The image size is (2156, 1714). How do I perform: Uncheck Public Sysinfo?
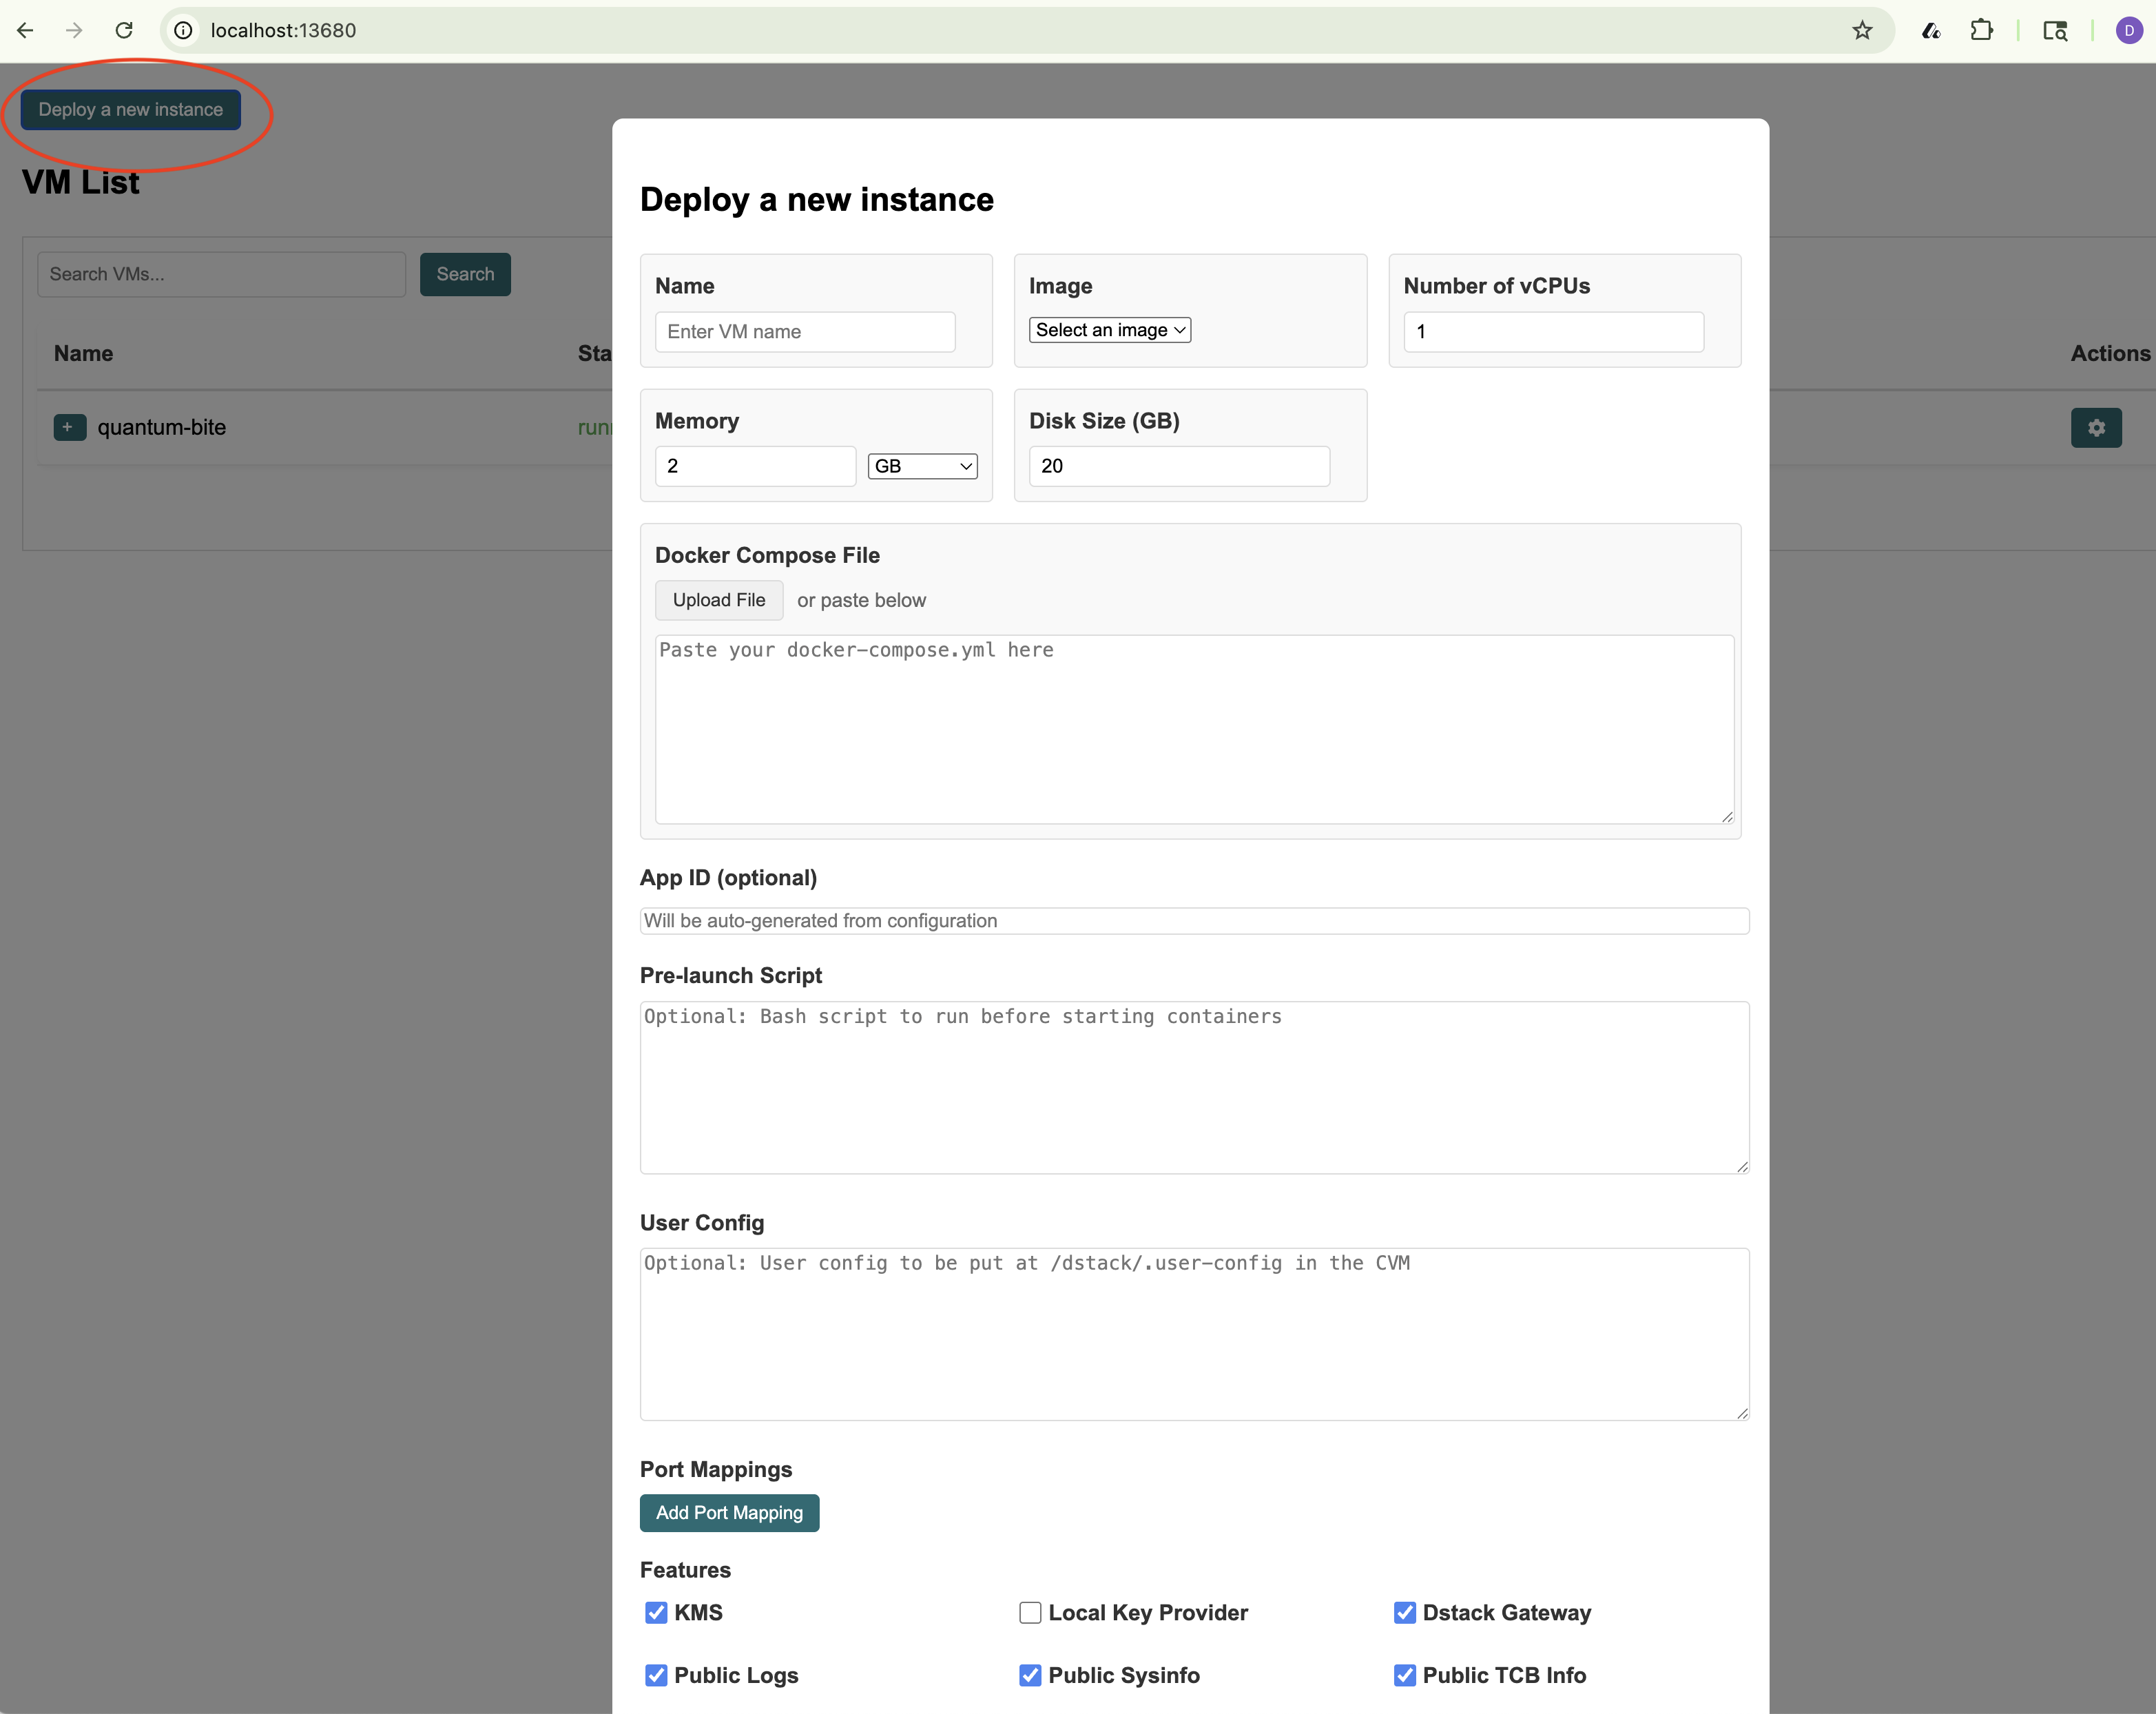pyautogui.click(x=1030, y=1675)
